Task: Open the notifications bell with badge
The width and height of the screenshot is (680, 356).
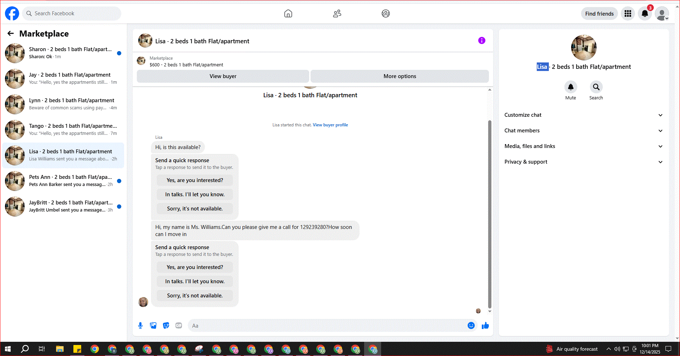Action: [645, 13]
